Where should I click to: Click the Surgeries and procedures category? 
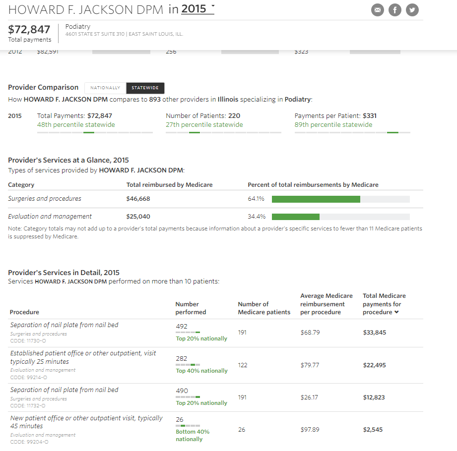click(45, 199)
